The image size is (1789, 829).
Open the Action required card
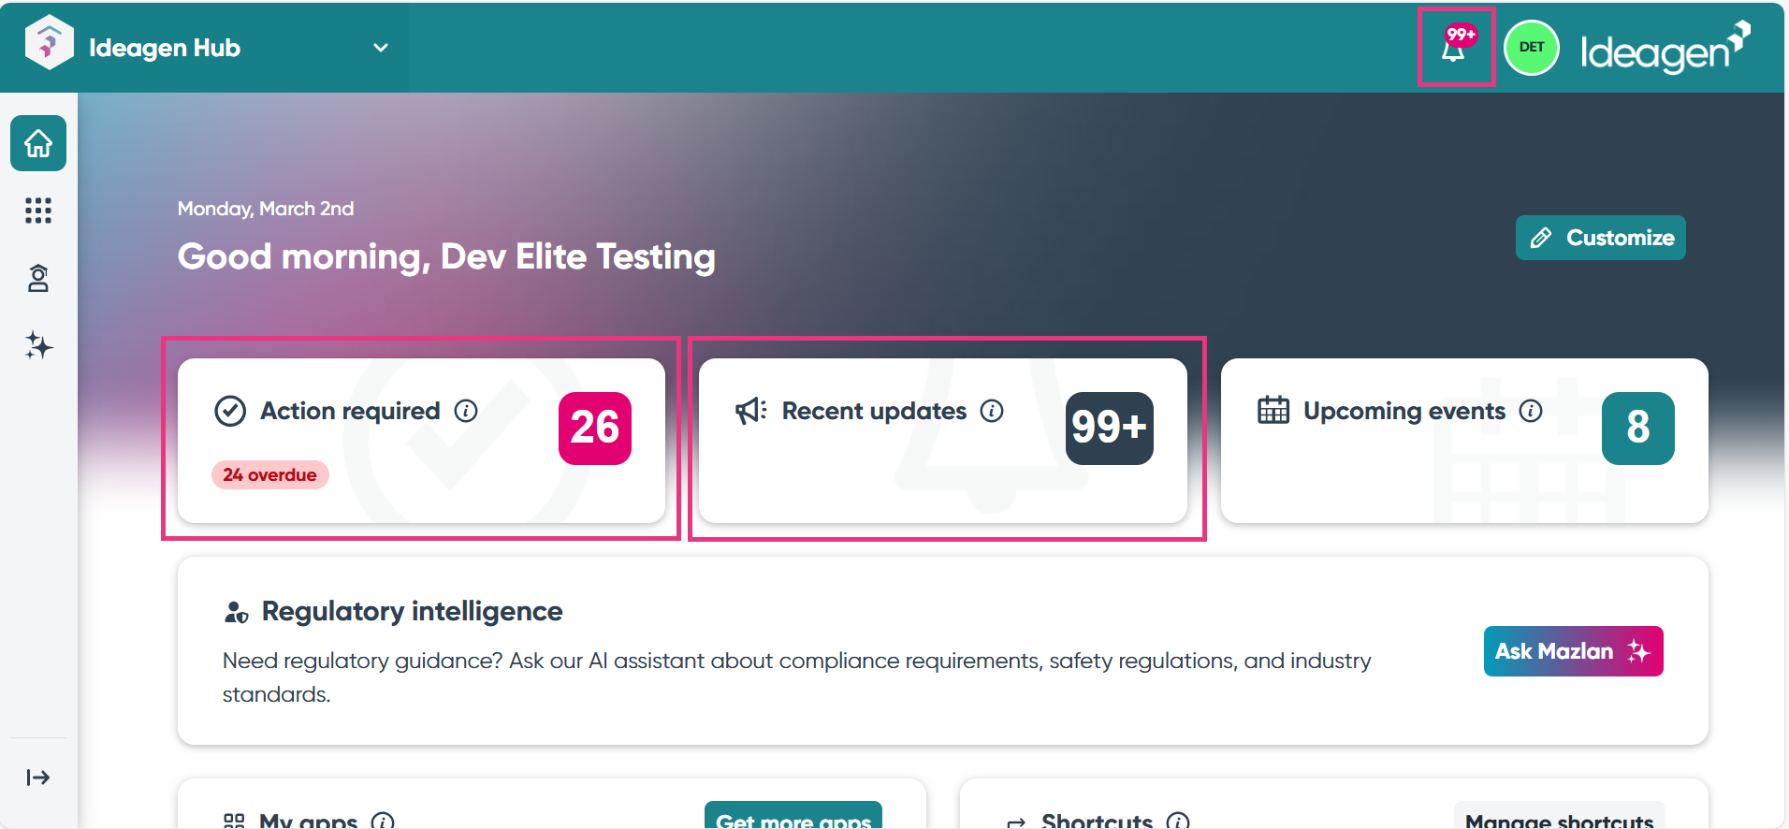[421, 440]
